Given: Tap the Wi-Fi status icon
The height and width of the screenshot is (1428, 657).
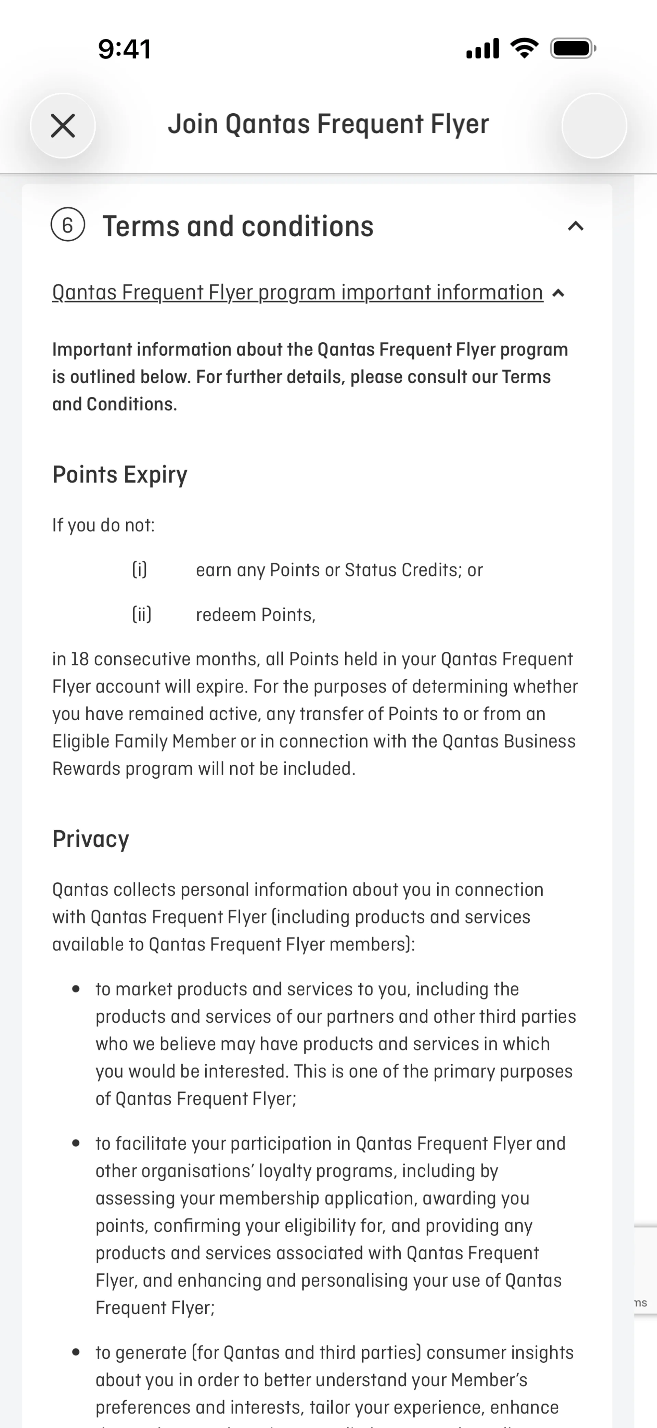Looking at the screenshot, I should [x=524, y=49].
